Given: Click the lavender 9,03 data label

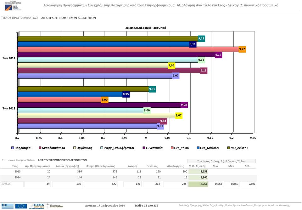Looking at the screenshot, I should tap(160, 126).
